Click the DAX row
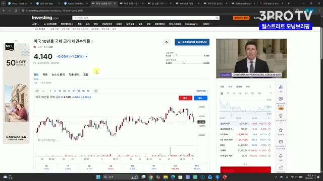The image size is (323, 181). pyautogui.click(x=245, y=145)
